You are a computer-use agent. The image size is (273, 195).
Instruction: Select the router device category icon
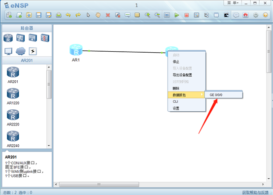[x=8, y=38]
